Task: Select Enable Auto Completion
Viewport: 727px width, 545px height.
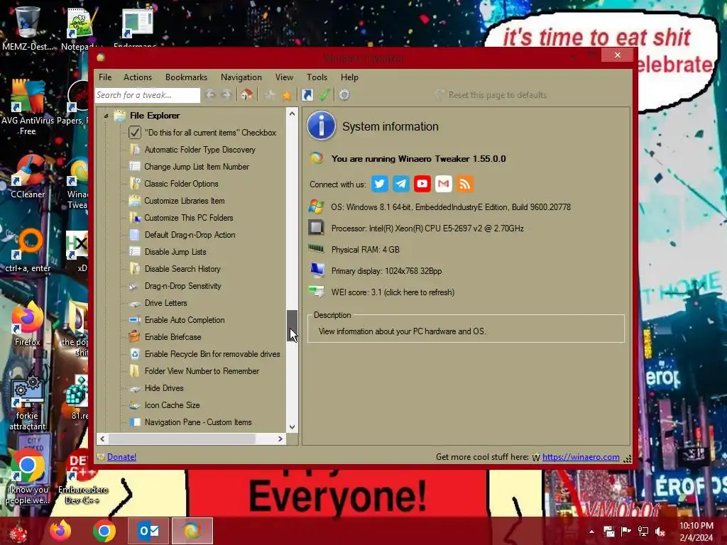Action: [185, 320]
